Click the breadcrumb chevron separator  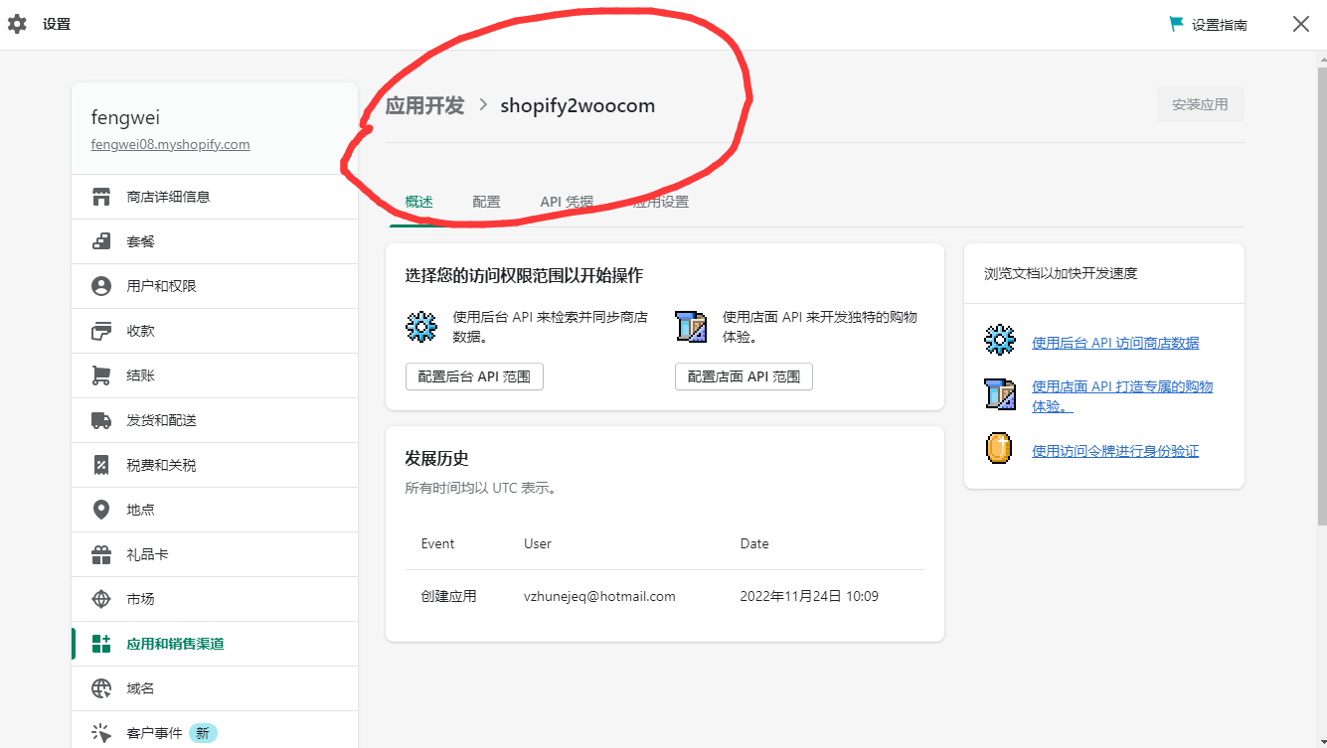pos(483,105)
